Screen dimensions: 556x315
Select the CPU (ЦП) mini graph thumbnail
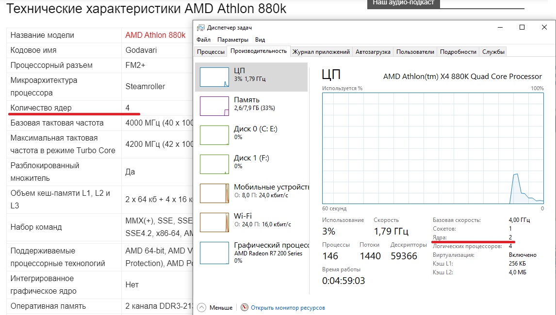tap(214, 77)
